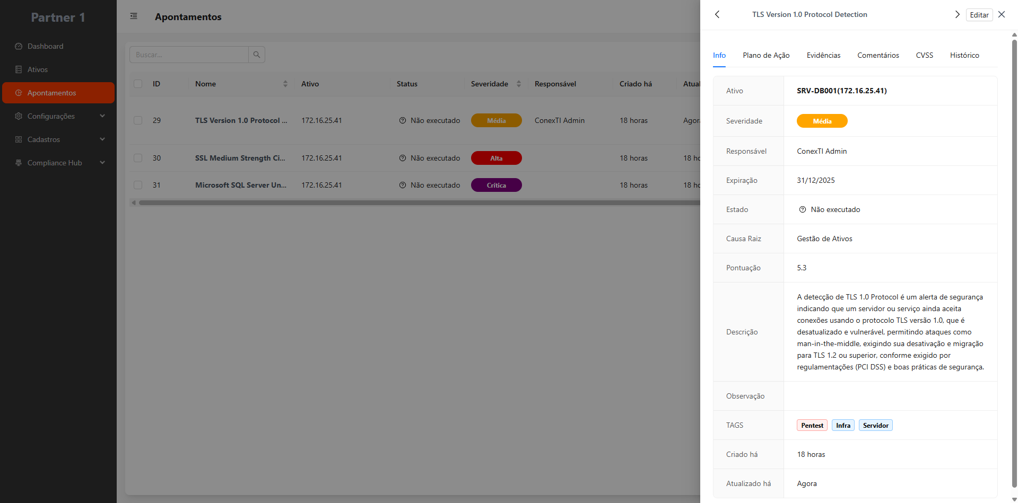This screenshot has height=503, width=1018.
Task: Switch to the Plano de Ação tab
Action: pyautogui.click(x=766, y=55)
